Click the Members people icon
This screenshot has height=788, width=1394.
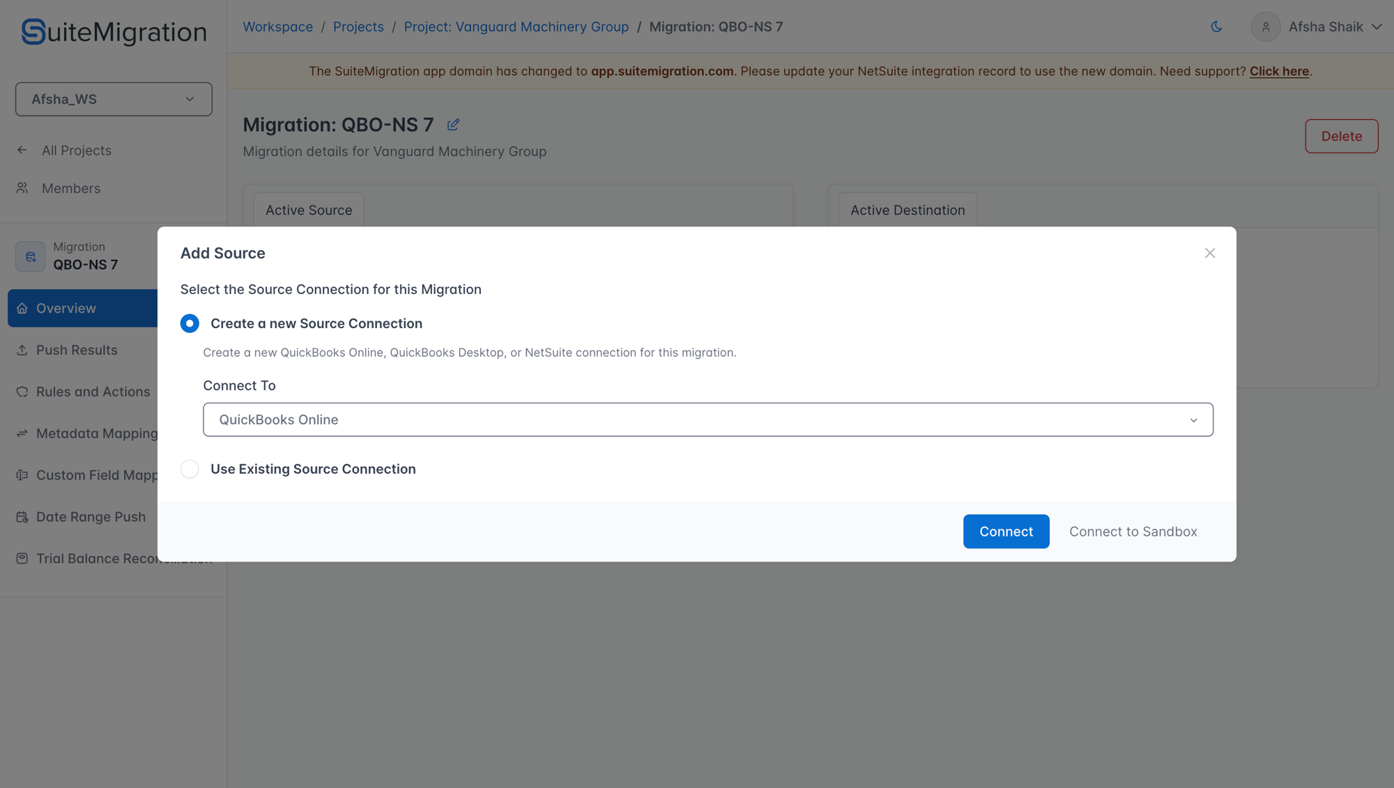[x=22, y=188]
